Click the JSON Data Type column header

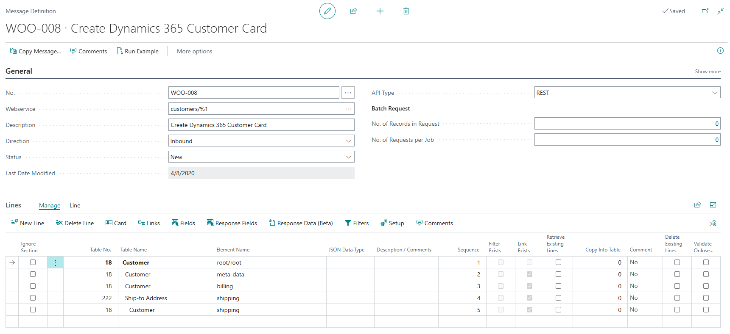(x=347, y=250)
